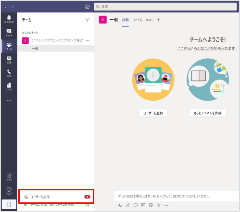
Task: Start a new chat with compose icon
Action: click(x=88, y=7)
